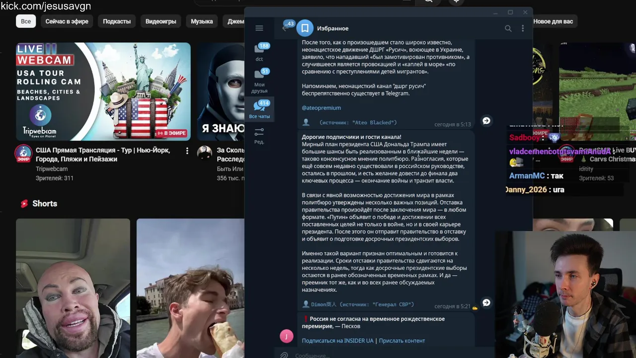Click the Зрителей: 311 viewer count
Screen dimensions: 636x358
pos(55,178)
